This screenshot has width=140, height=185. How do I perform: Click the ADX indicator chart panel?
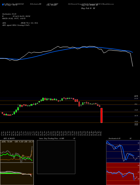coord(17,151)
